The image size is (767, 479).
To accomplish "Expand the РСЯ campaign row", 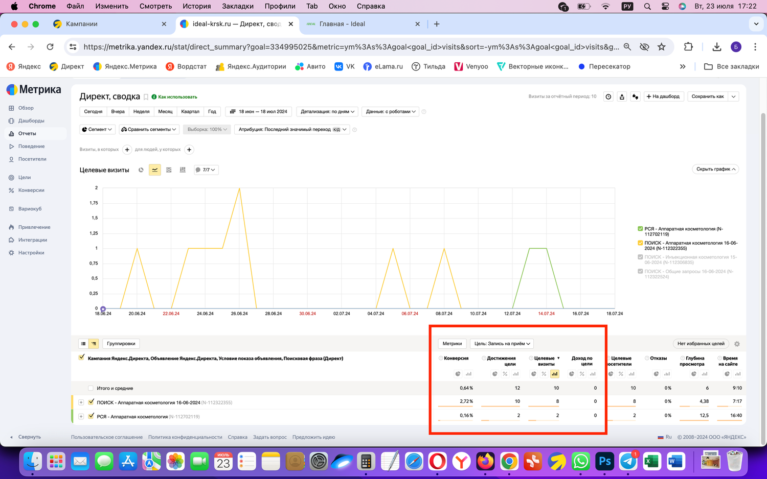I will [81, 417].
